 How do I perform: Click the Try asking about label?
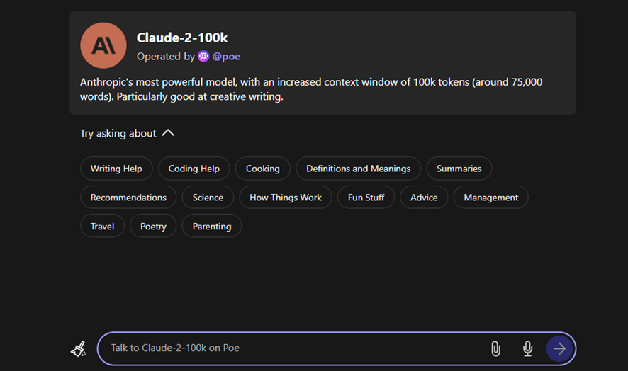coord(118,133)
